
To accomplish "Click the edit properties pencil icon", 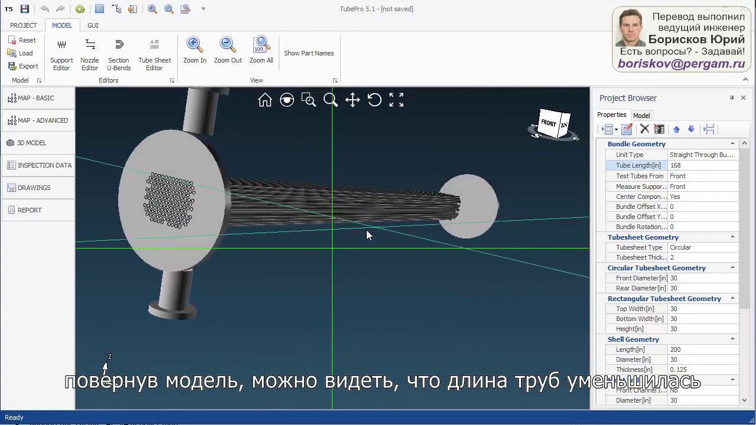I will [627, 129].
